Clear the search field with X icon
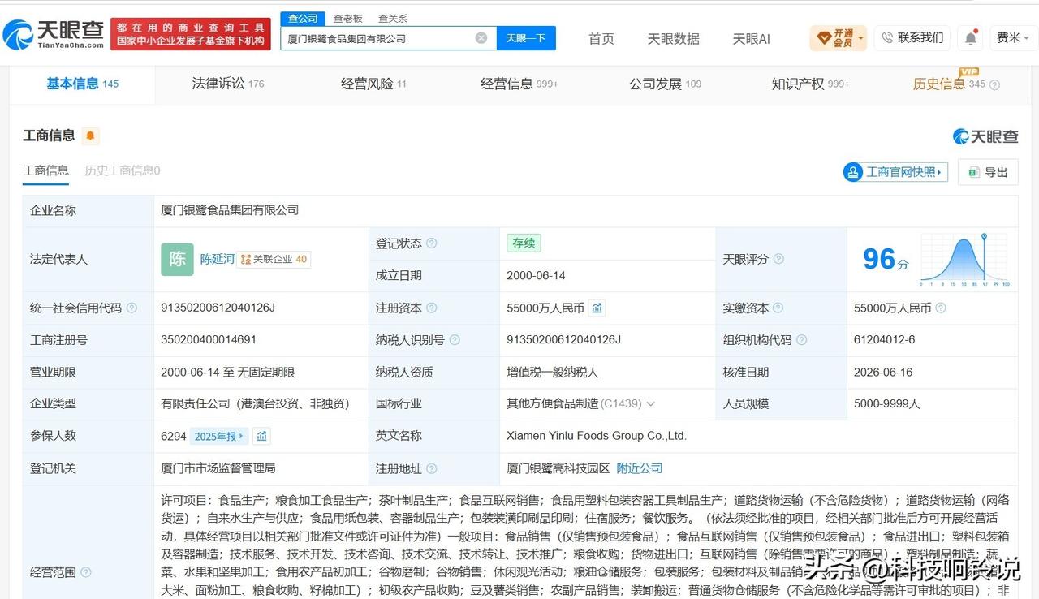The height and width of the screenshot is (599, 1039). pos(481,38)
